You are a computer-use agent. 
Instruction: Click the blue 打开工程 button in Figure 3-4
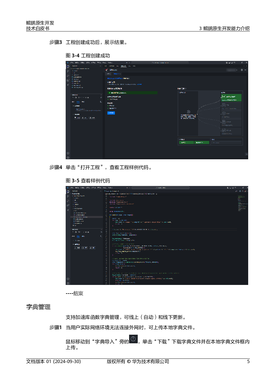point(111,113)
